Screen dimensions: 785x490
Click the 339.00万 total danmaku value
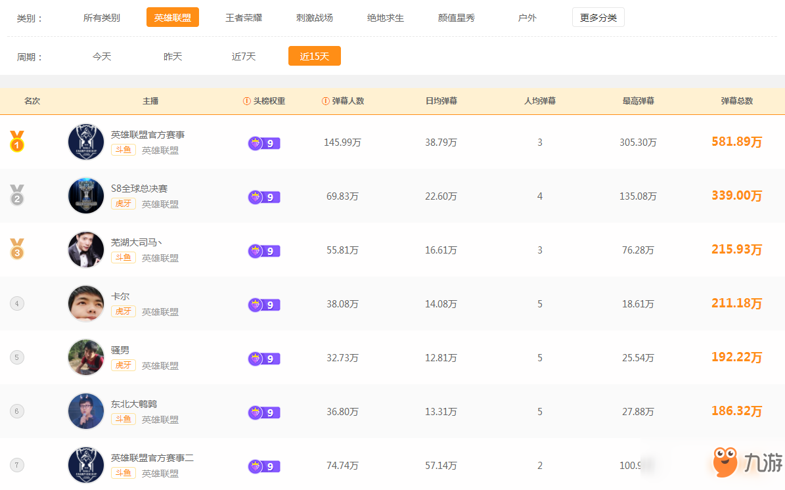(x=737, y=195)
